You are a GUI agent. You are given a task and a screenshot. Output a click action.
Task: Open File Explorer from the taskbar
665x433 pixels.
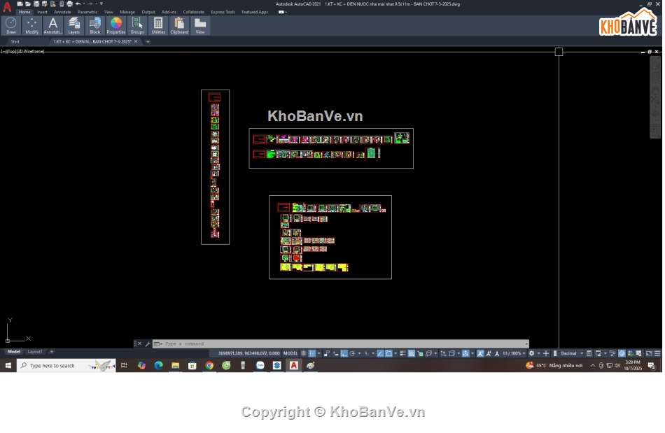(175, 366)
